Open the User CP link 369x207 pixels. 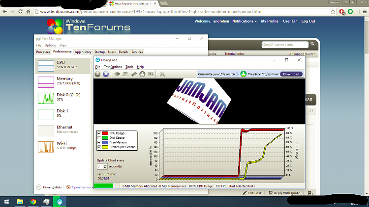290,21
